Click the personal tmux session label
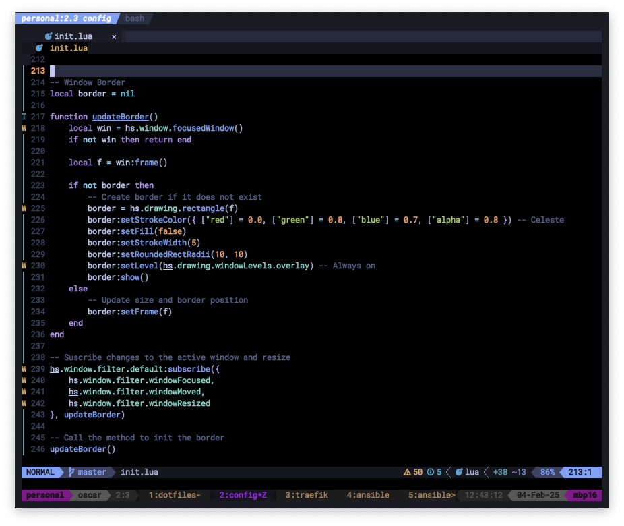 [45, 496]
